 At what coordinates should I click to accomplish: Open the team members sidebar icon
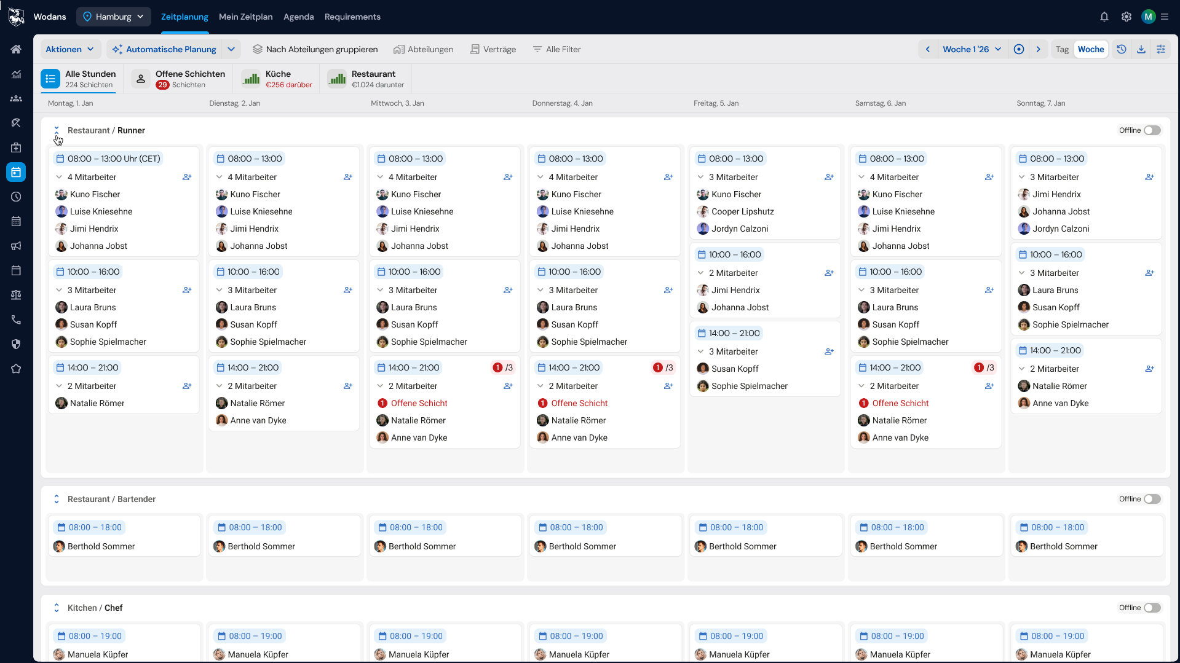click(x=16, y=98)
